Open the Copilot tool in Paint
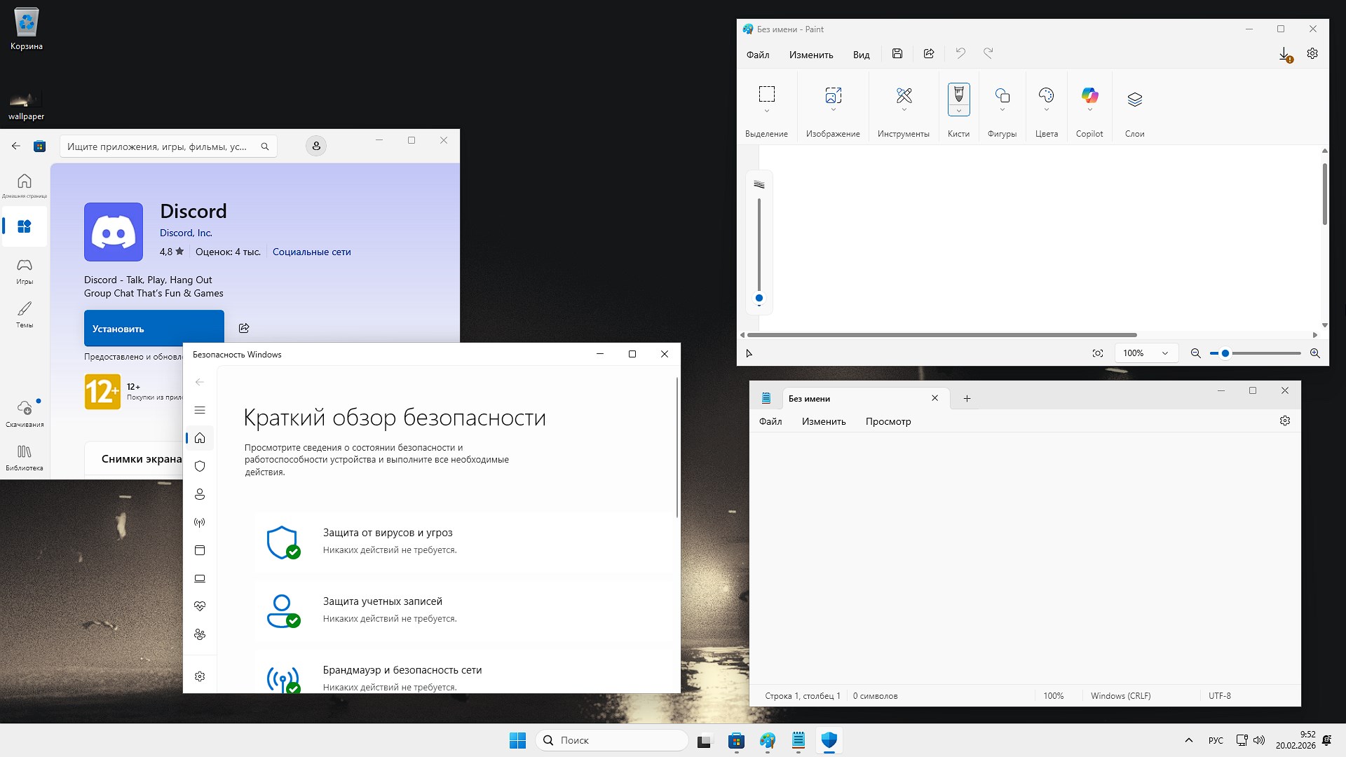The height and width of the screenshot is (757, 1346). [1089, 96]
